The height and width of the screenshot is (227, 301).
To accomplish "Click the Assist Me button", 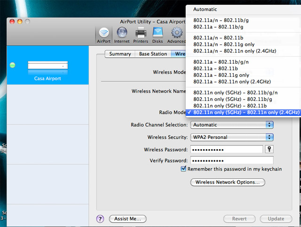I will point(127,219).
